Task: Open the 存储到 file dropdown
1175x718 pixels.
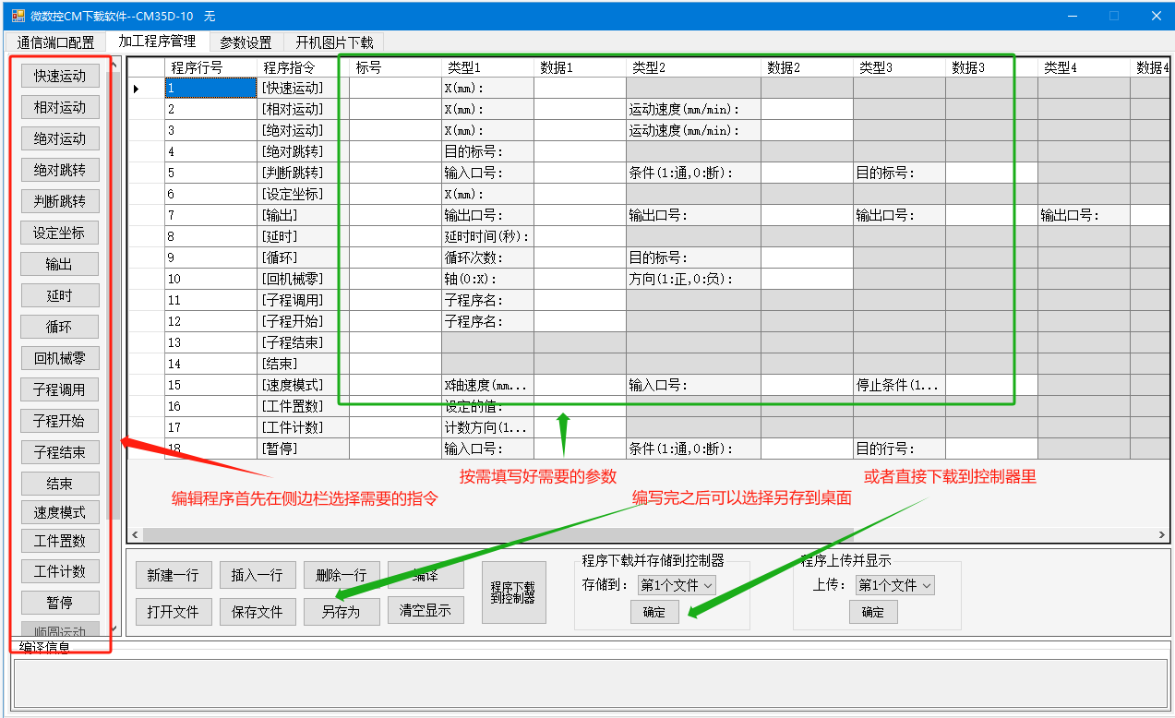Action: [677, 585]
